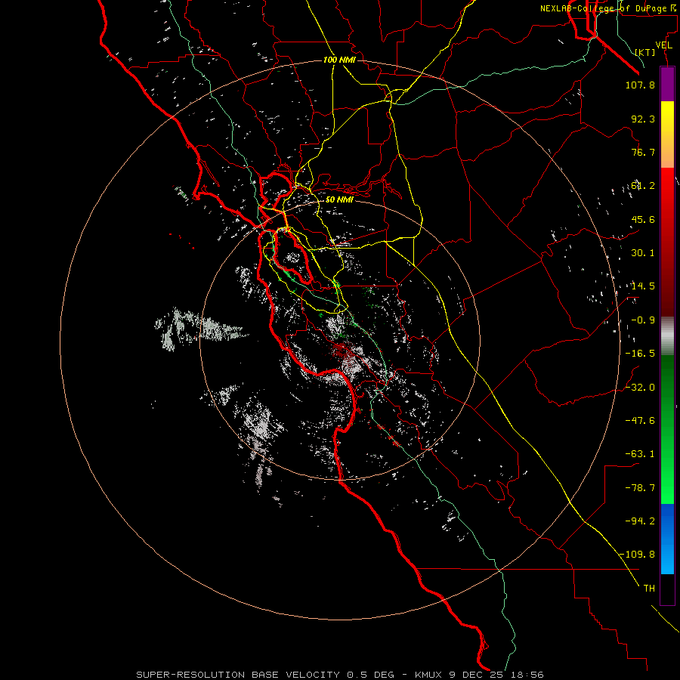Click the "50 NMI" range ring label
The image size is (680, 680).
339,199
